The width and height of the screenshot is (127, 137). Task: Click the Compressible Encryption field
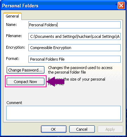click(x=75, y=48)
